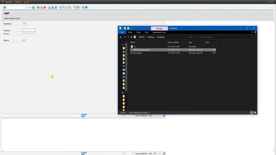Open SAP Help with the question mark icon
Image resolution: width=276 pixels, height=155 pixels.
(83, 8)
